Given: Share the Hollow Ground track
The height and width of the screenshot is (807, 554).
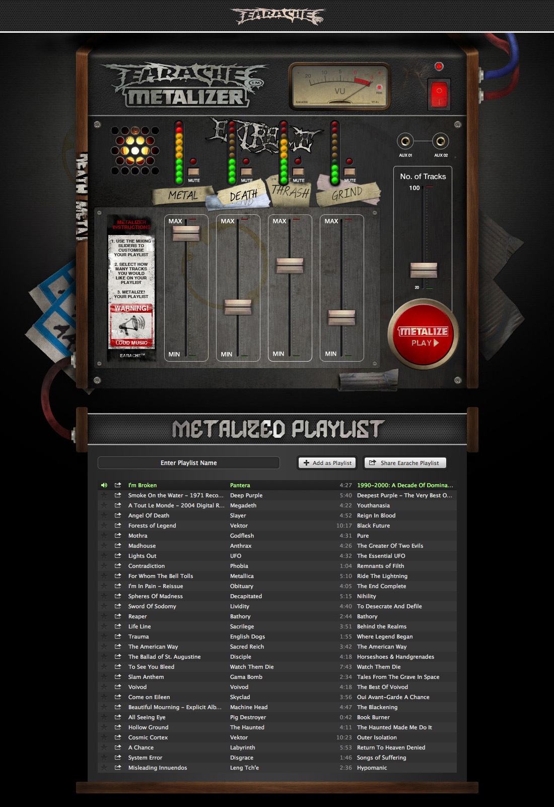Looking at the screenshot, I should click(x=118, y=727).
